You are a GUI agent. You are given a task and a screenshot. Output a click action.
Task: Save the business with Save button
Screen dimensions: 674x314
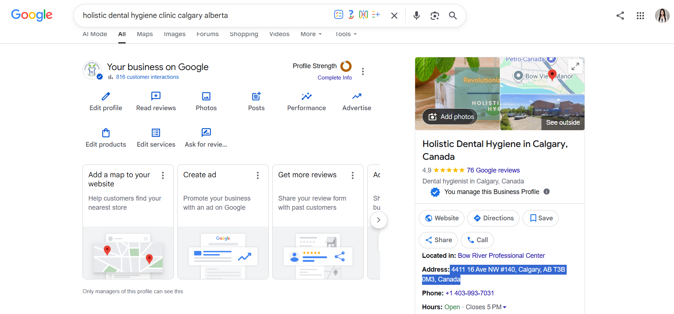coord(541,218)
